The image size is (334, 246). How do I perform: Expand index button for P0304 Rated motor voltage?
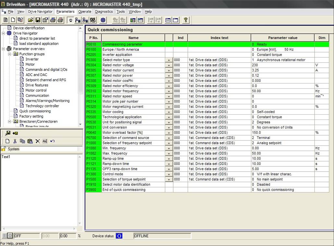pos(169,65)
